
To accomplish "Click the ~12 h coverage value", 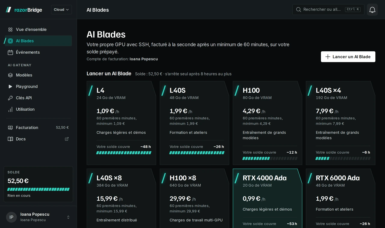I will tap(292, 152).
